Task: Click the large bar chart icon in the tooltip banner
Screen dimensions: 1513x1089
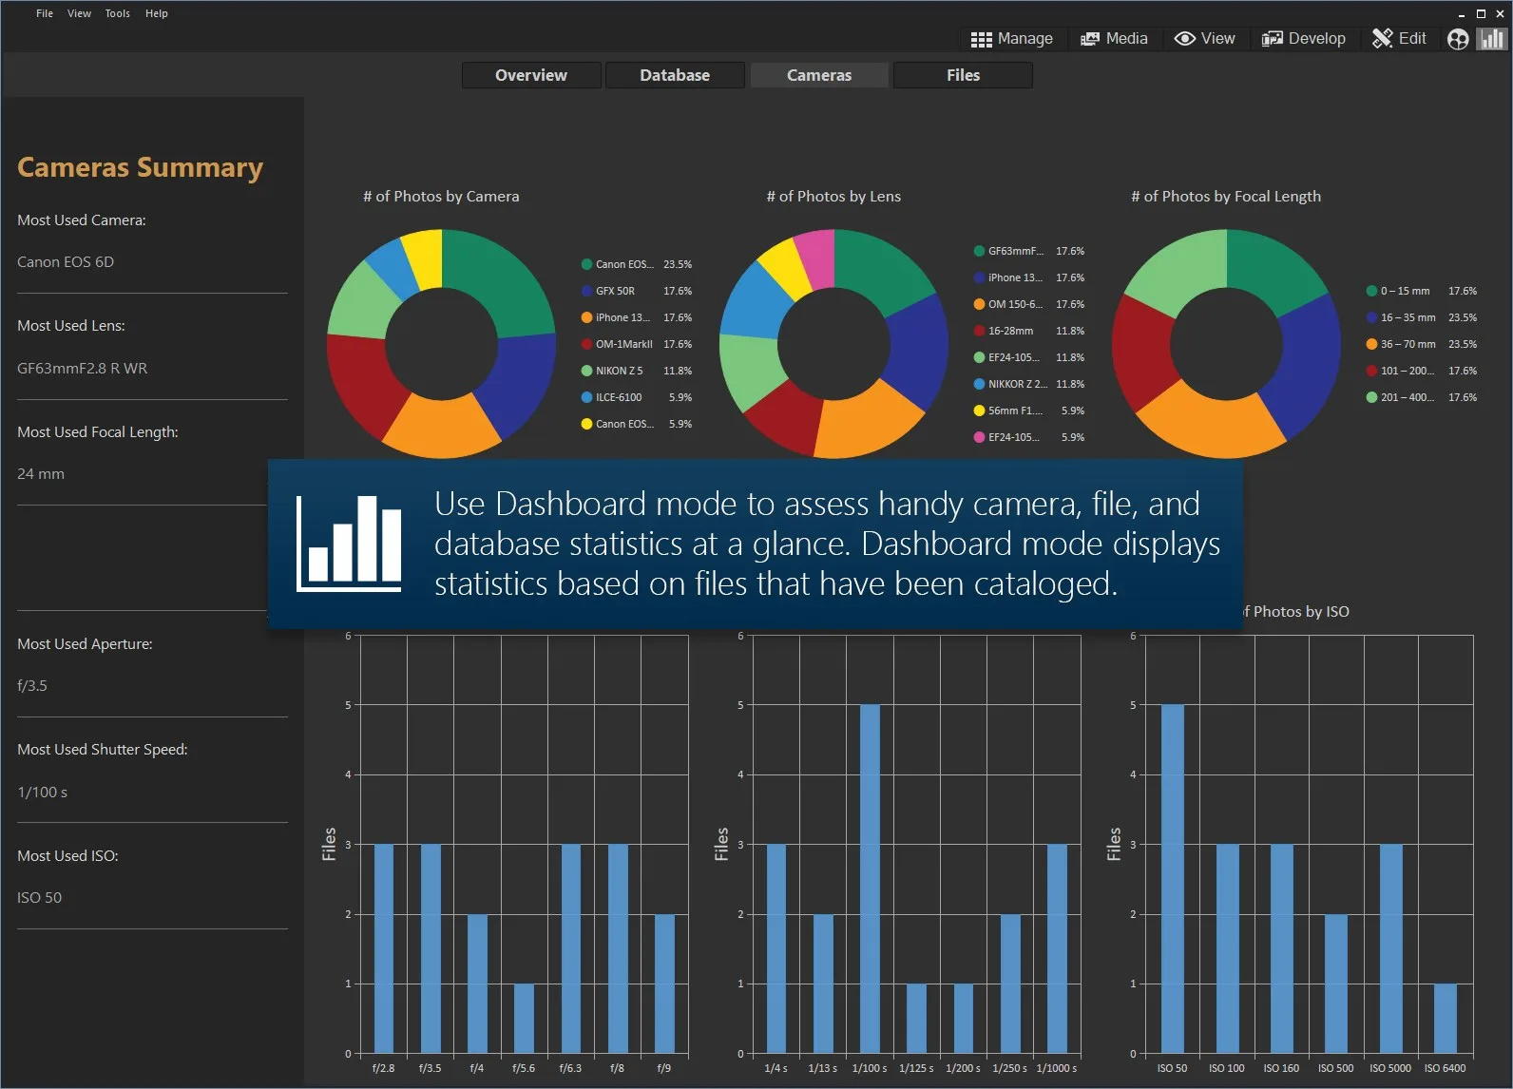Action: (349, 543)
